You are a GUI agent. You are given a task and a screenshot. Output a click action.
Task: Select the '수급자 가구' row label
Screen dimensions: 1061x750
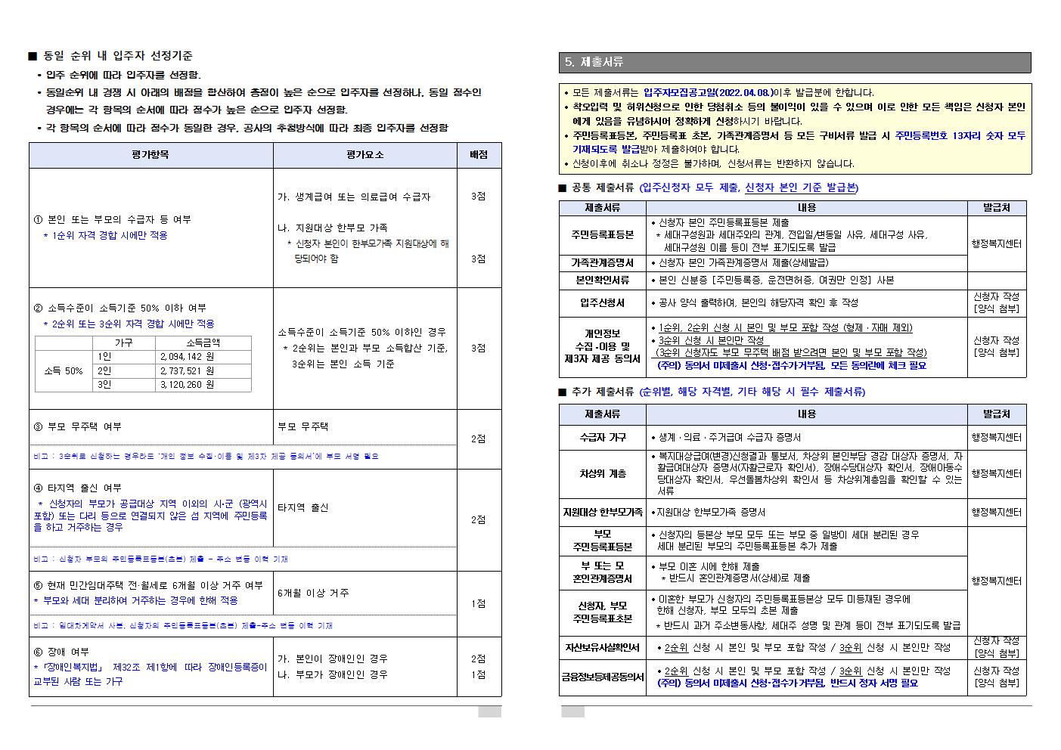(602, 438)
